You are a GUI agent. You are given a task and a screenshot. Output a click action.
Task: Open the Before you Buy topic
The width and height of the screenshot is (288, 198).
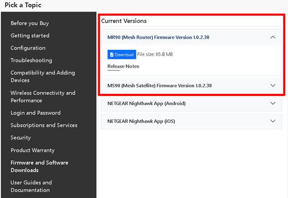tap(30, 23)
